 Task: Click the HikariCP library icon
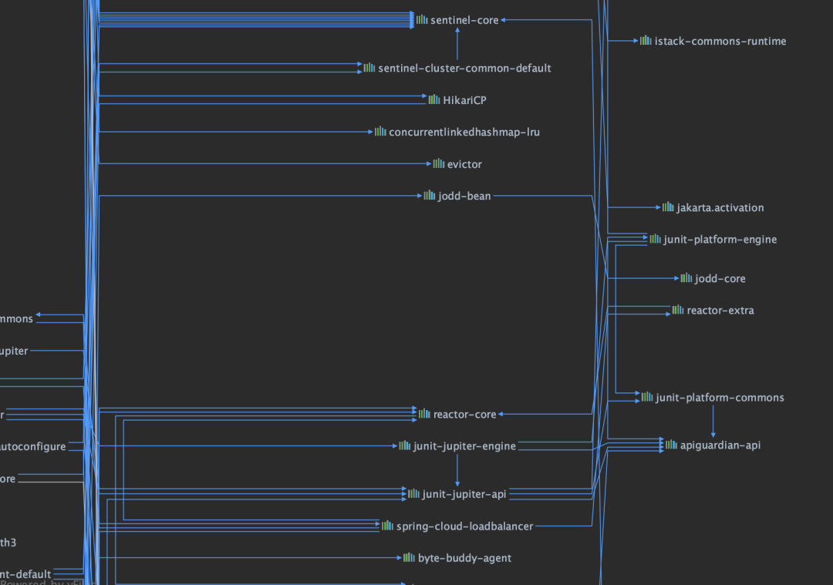434,99
